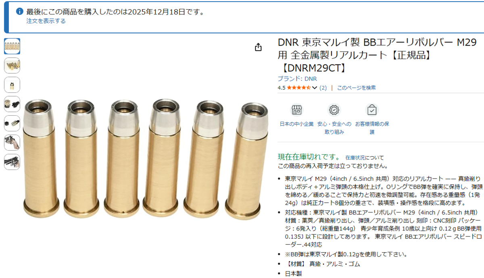484x278 pixels.
Task: Select sixth thumbnail showing revolver loading
Action: (12, 143)
